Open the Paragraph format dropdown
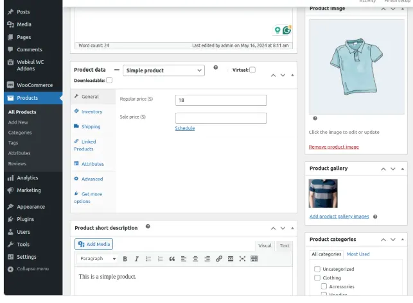413x303 pixels. point(98,259)
